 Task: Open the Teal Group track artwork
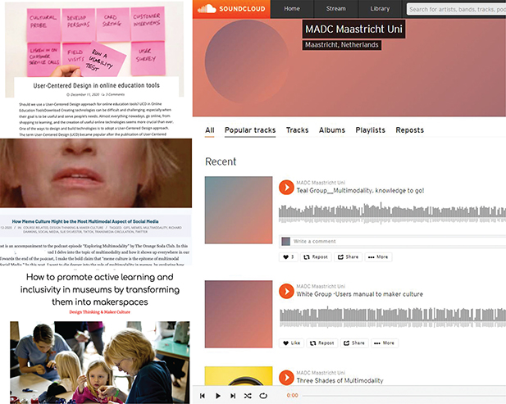tap(239, 210)
